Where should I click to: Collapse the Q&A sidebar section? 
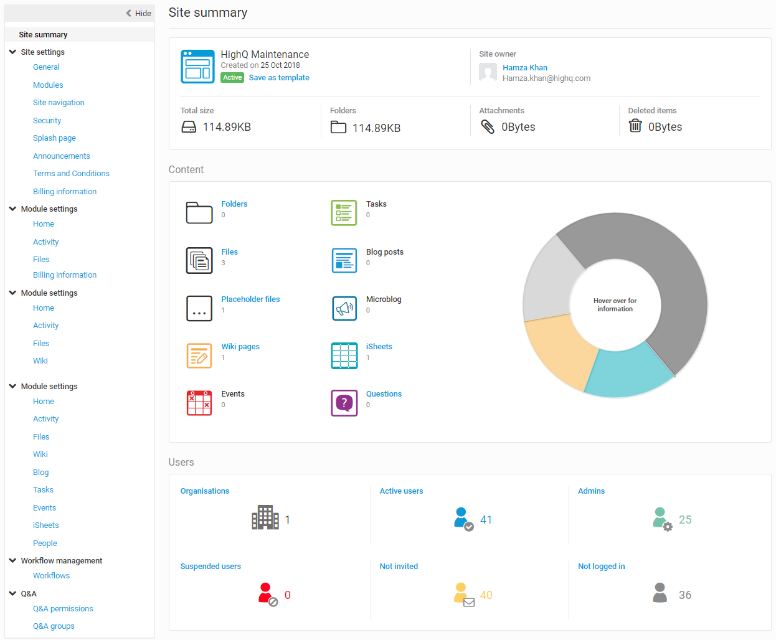[12, 594]
